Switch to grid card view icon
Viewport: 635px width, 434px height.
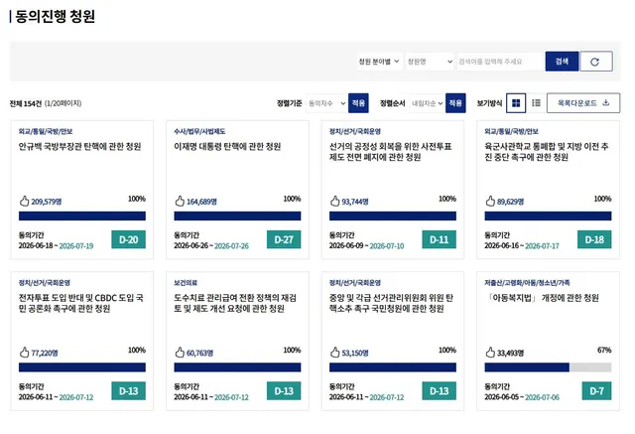[516, 103]
